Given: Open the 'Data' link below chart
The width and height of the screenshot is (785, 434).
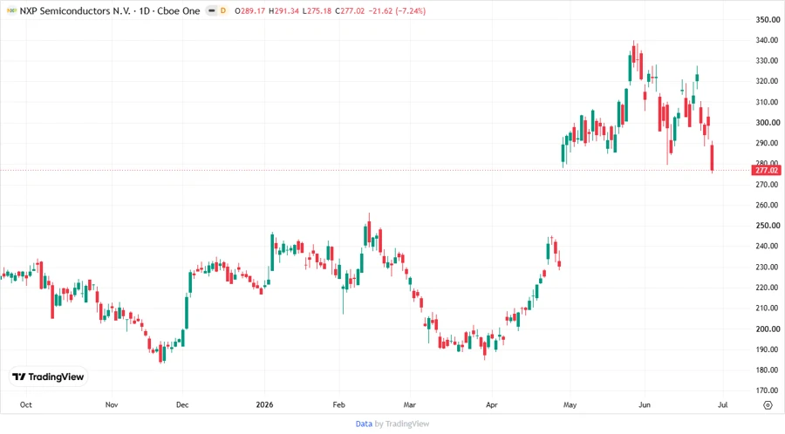Looking at the screenshot, I should pyautogui.click(x=364, y=424).
